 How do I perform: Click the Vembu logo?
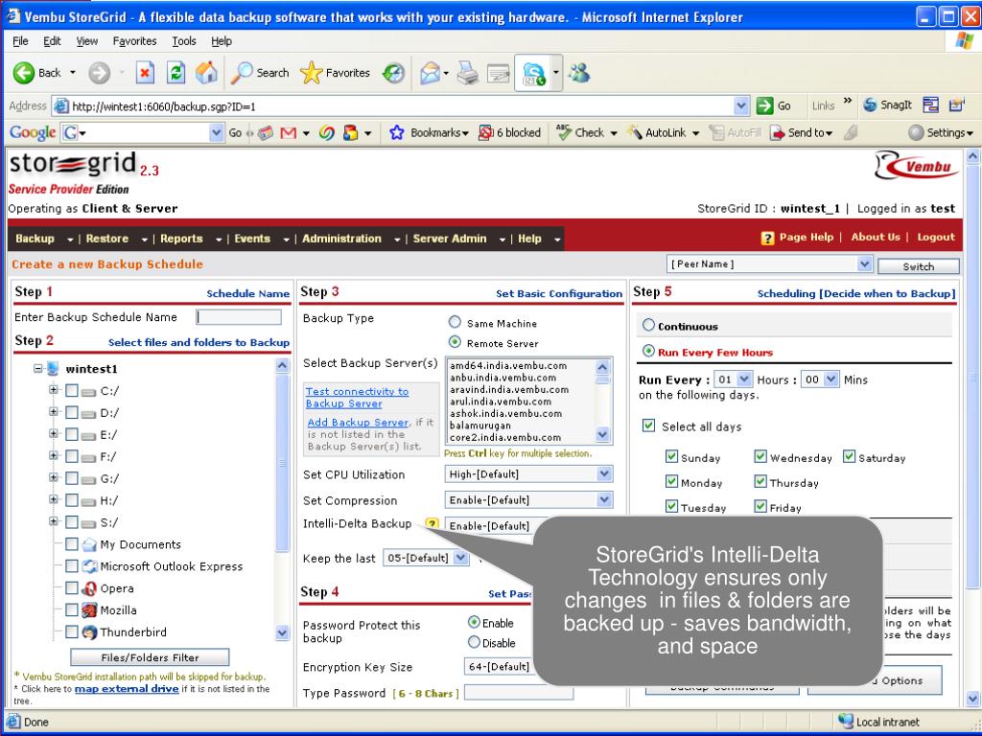point(917,167)
